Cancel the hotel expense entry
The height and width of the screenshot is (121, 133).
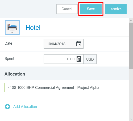point(67,9)
